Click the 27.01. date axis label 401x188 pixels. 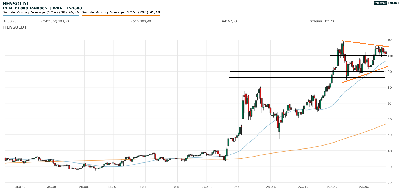click(207, 186)
